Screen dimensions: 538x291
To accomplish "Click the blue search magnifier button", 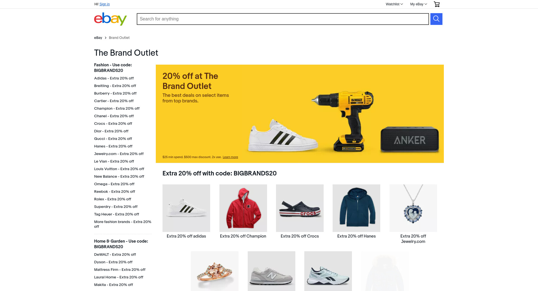I will (x=436, y=19).
